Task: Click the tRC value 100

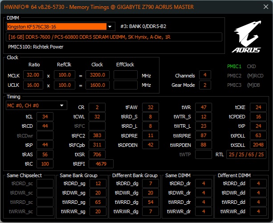Action: coord(45,164)
